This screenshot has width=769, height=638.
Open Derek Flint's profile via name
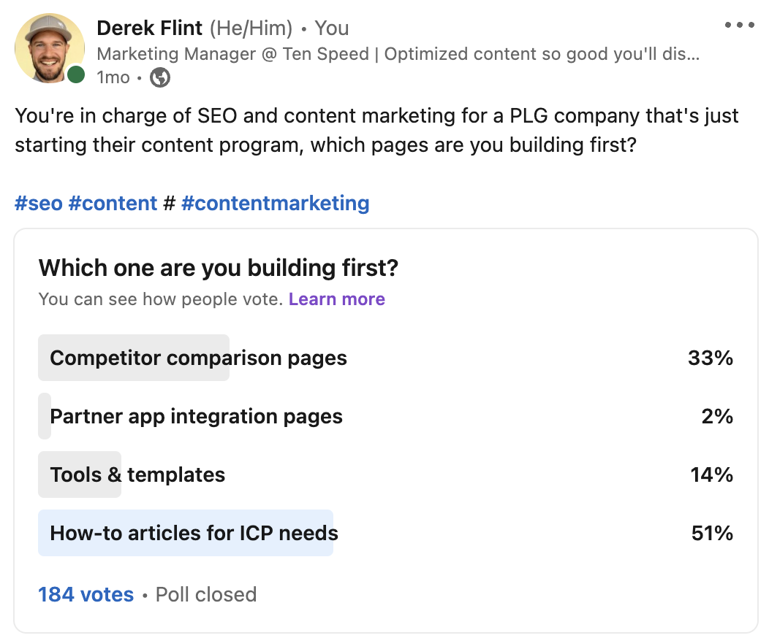[x=150, y=28]
